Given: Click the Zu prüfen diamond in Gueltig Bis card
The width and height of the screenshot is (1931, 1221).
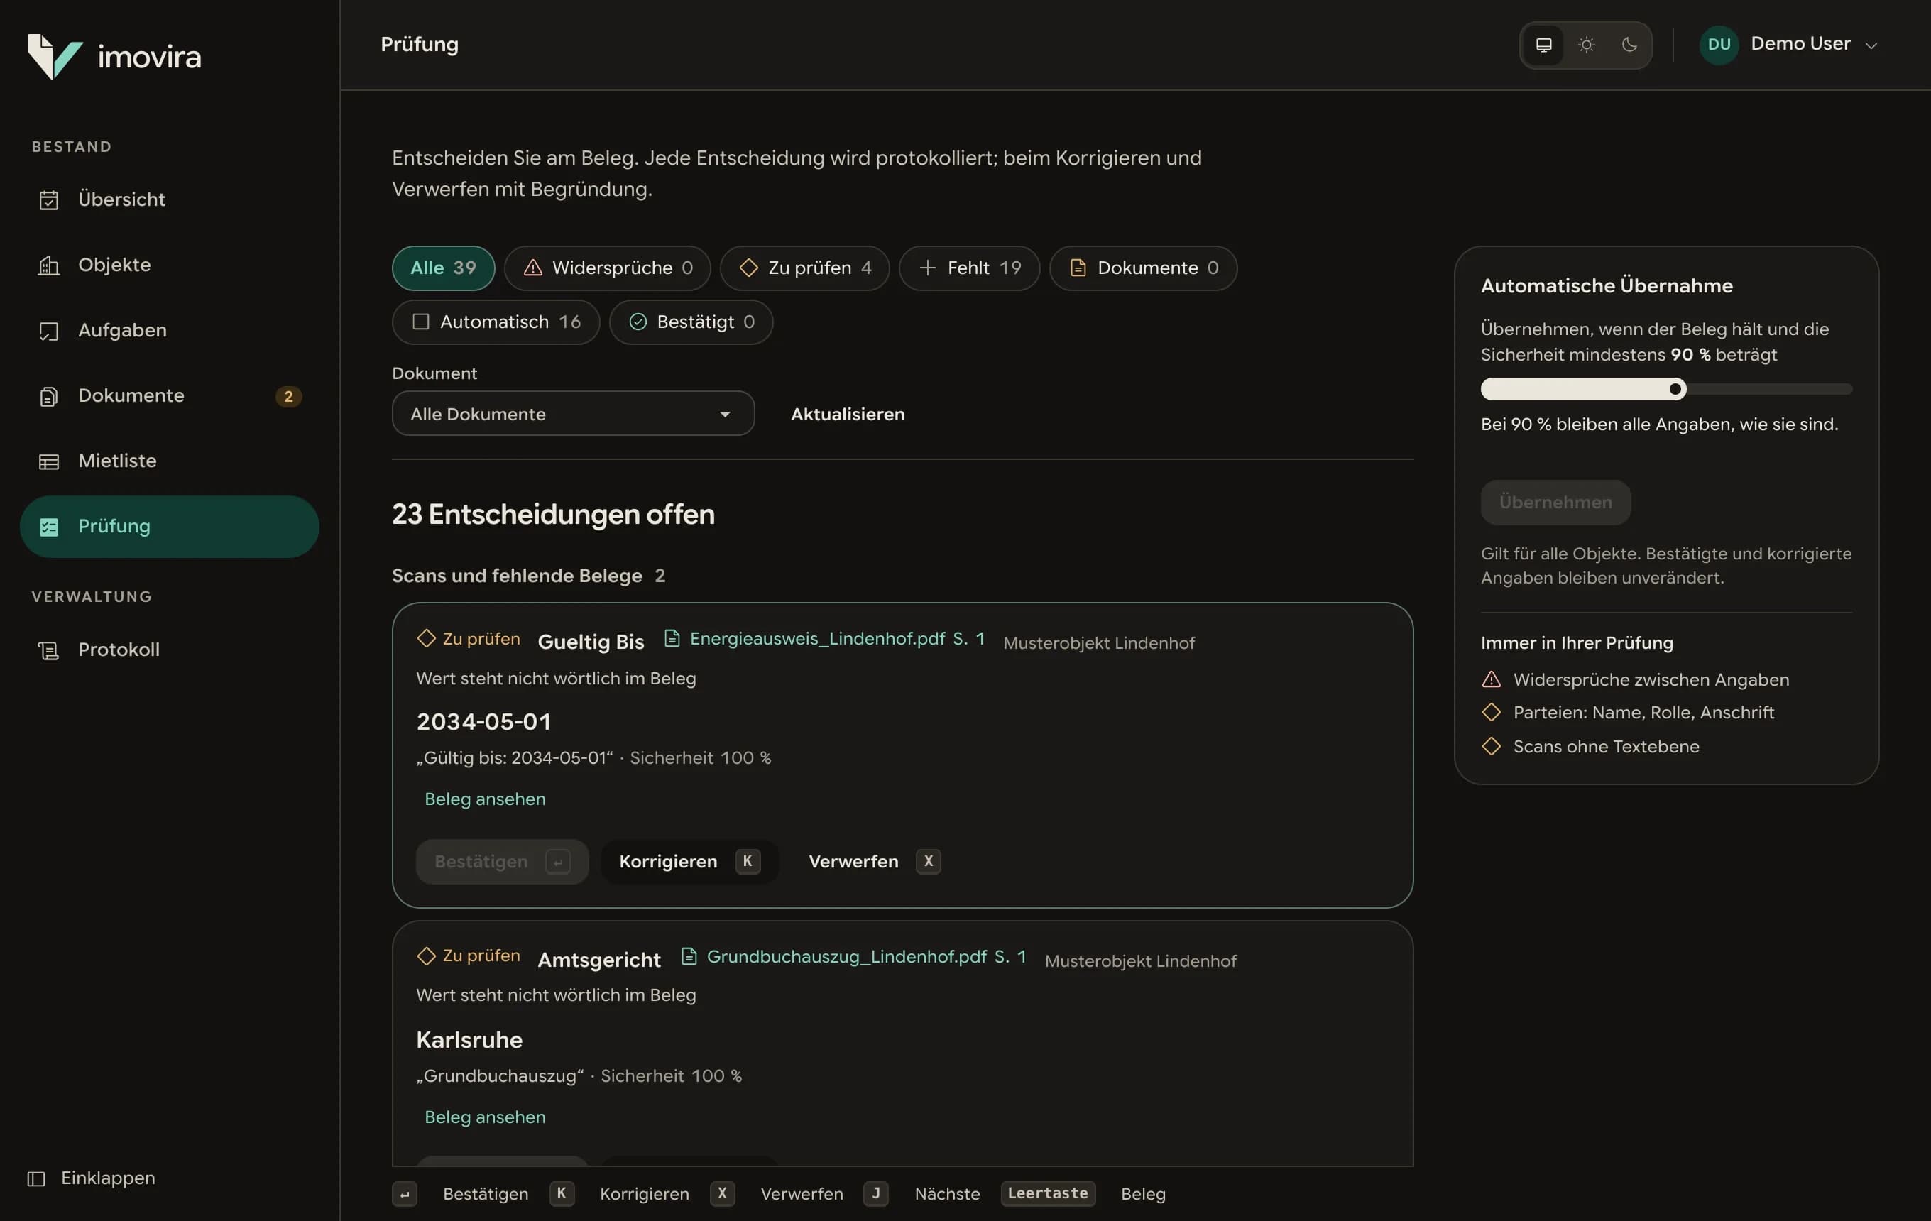Looking at the screenshot, I should point(427,639).
